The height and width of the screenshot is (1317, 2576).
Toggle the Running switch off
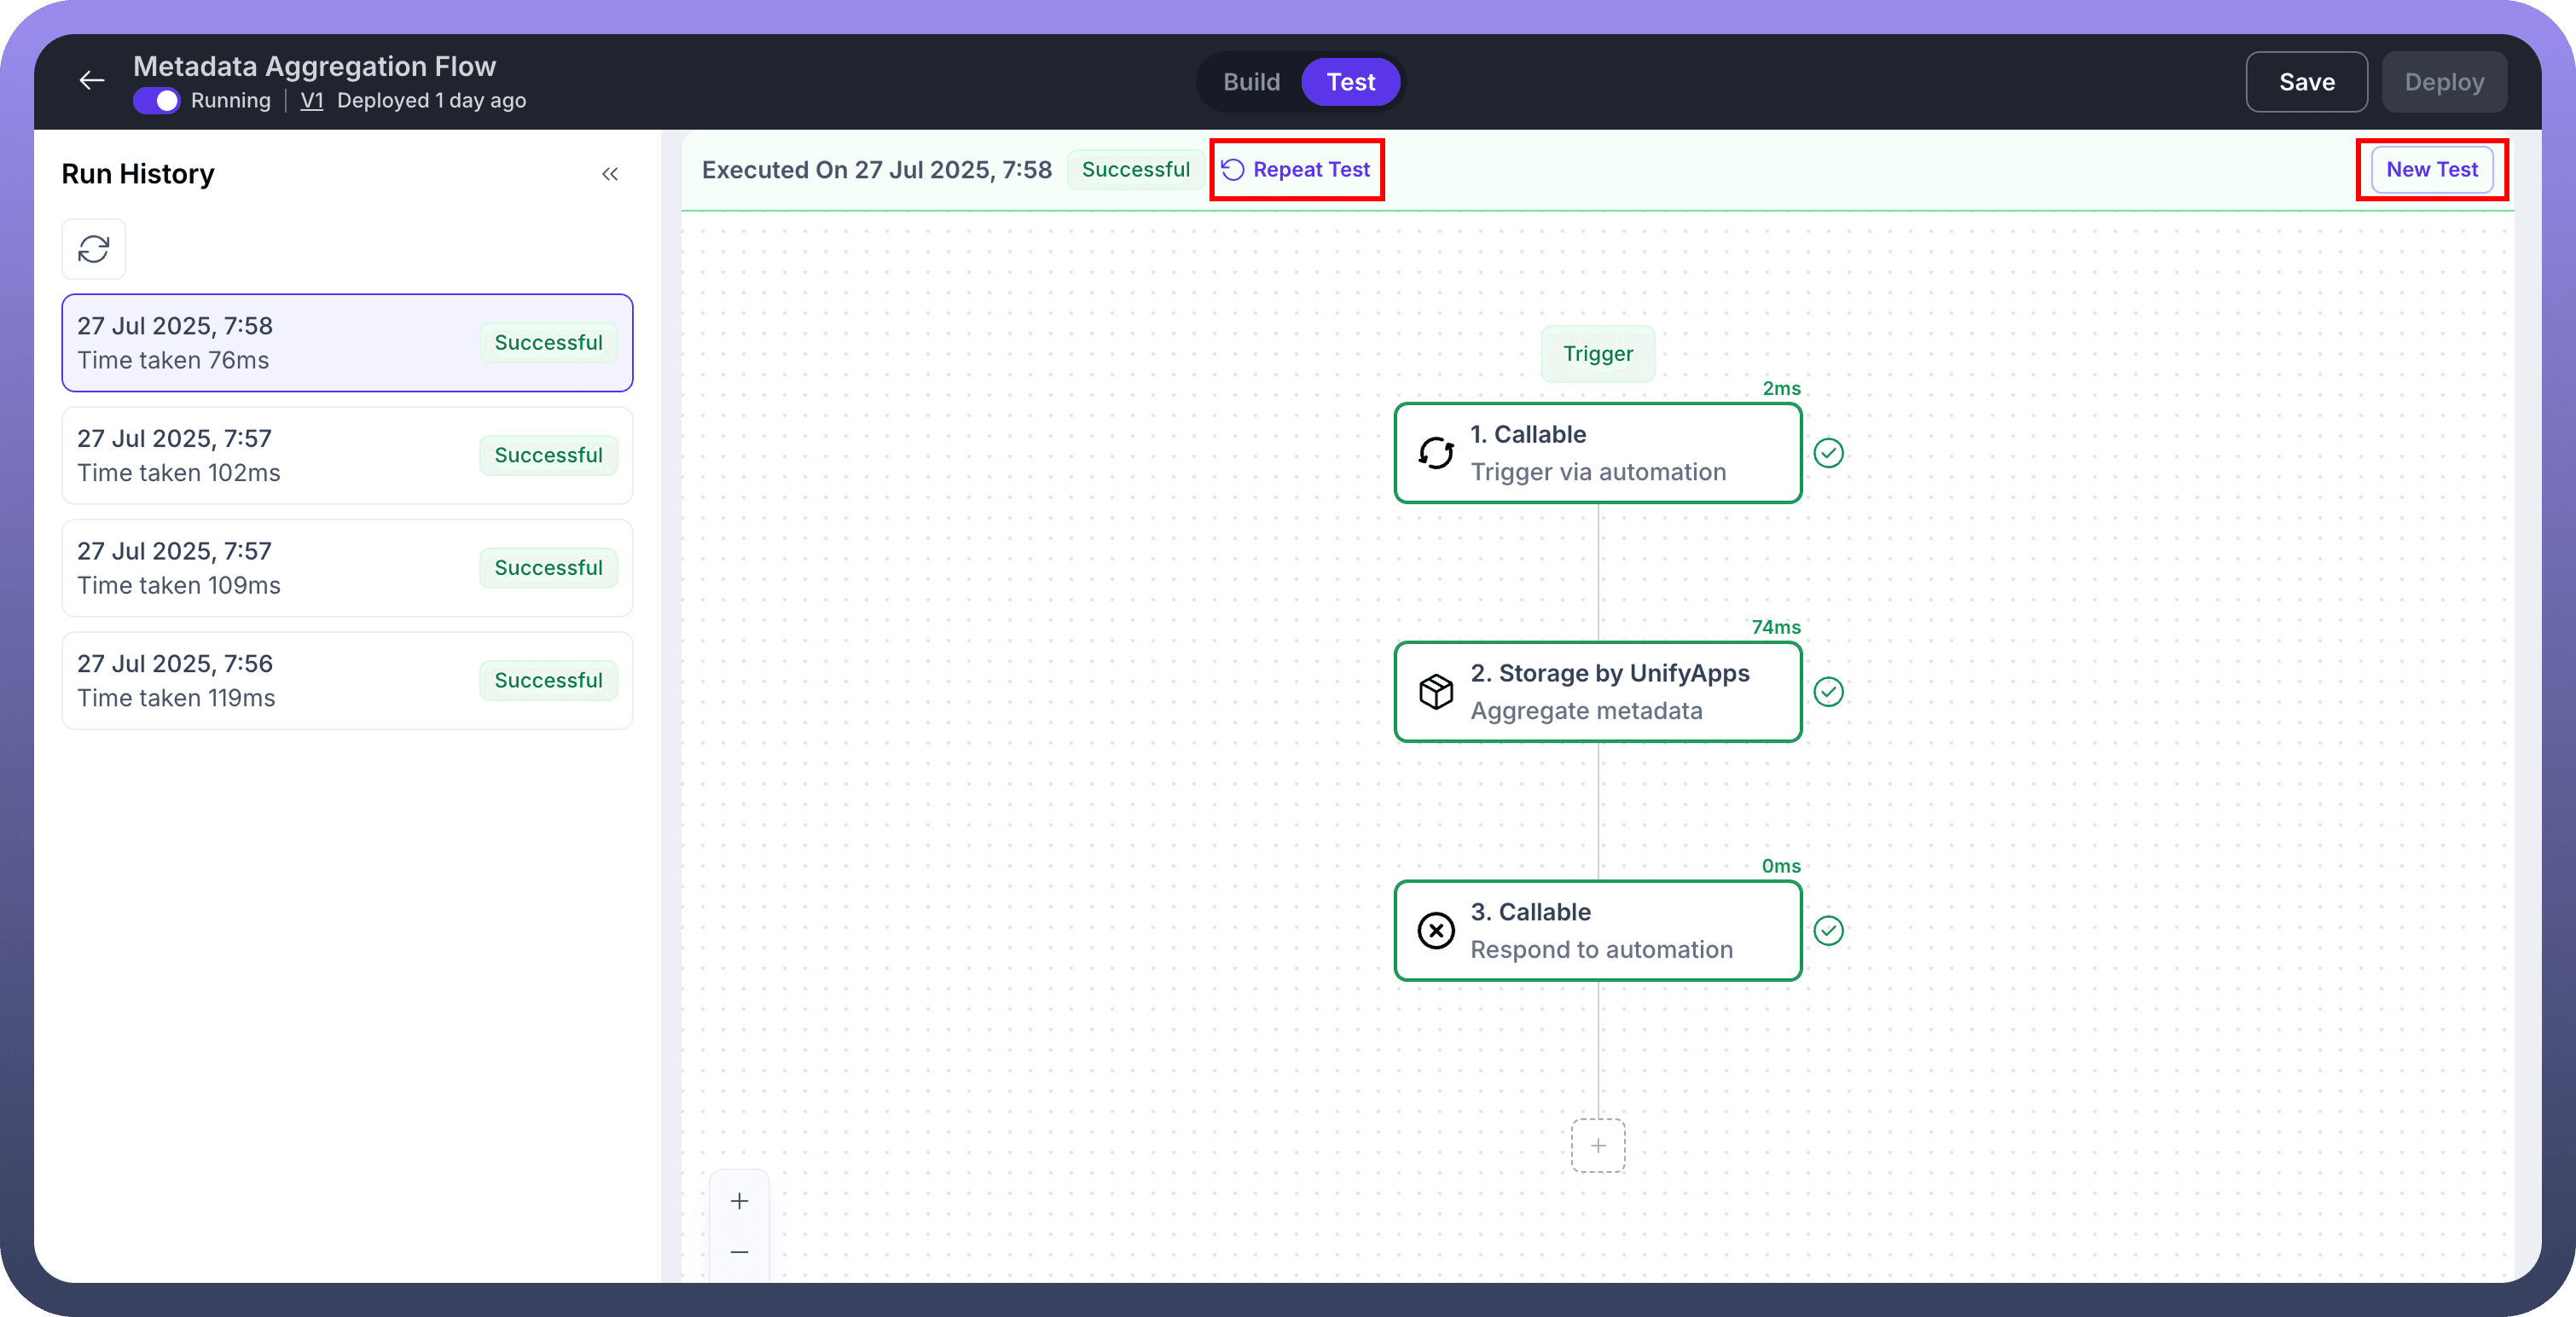[157, 101]
